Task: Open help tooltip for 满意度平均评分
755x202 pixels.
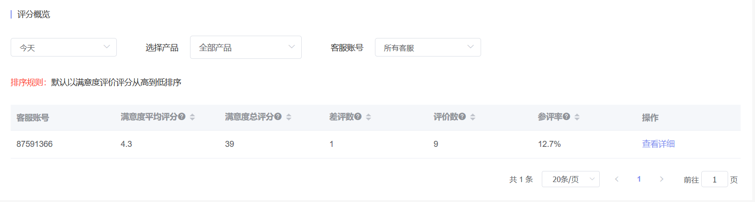Action: pos(182,117)
